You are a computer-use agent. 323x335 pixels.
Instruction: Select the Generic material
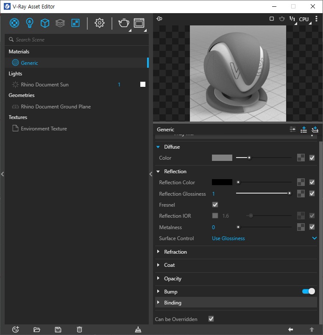click(x=77, y=63)
